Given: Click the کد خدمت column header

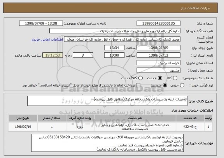Looking at the screenshot, I should [190, 118].
